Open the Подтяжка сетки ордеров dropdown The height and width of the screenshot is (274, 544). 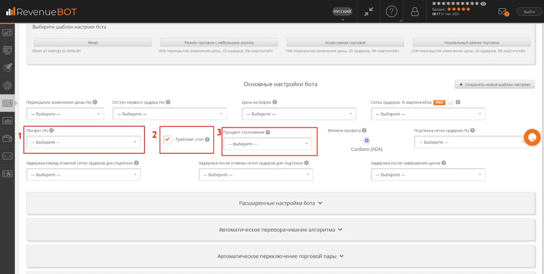click(471, 142)
